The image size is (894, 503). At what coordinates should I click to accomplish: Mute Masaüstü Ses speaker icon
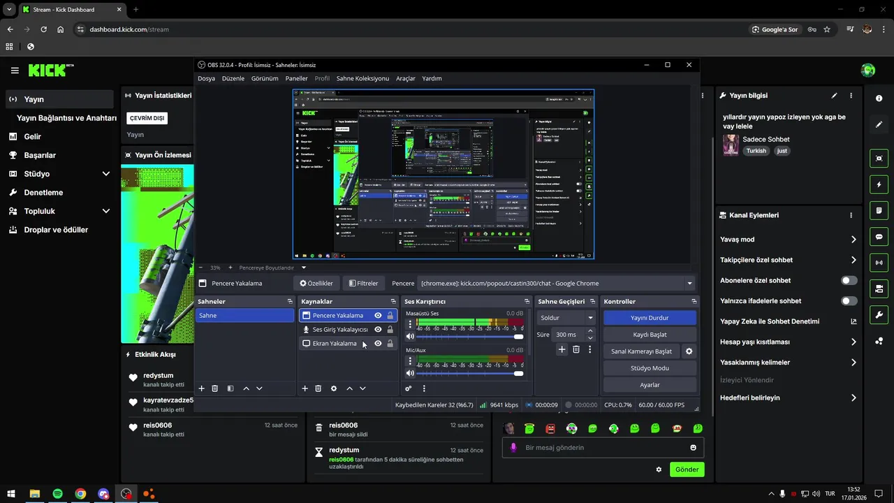coord(410,337)
